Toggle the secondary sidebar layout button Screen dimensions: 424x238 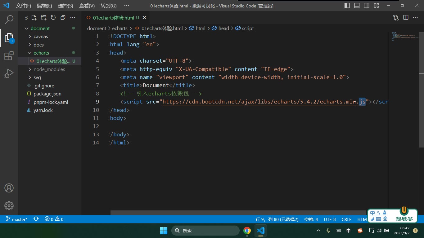pos(367,6)
